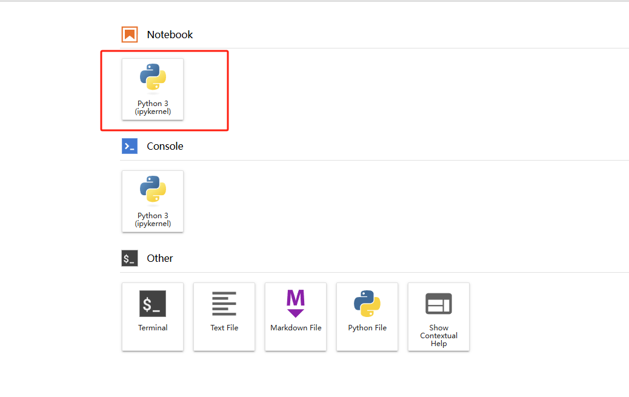
Task: Select the Other section heading text
Action: click(x=160, y=258)
